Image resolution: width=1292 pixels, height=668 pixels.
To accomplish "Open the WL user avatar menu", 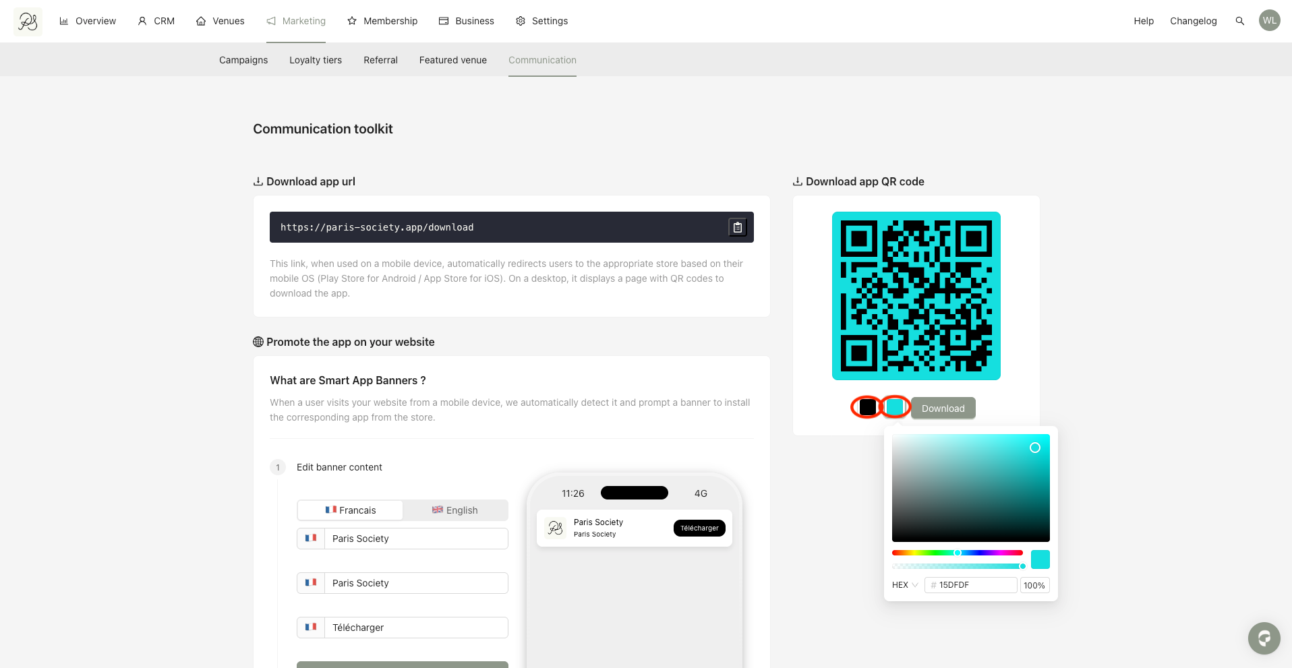I will (x=1269, y=20).
